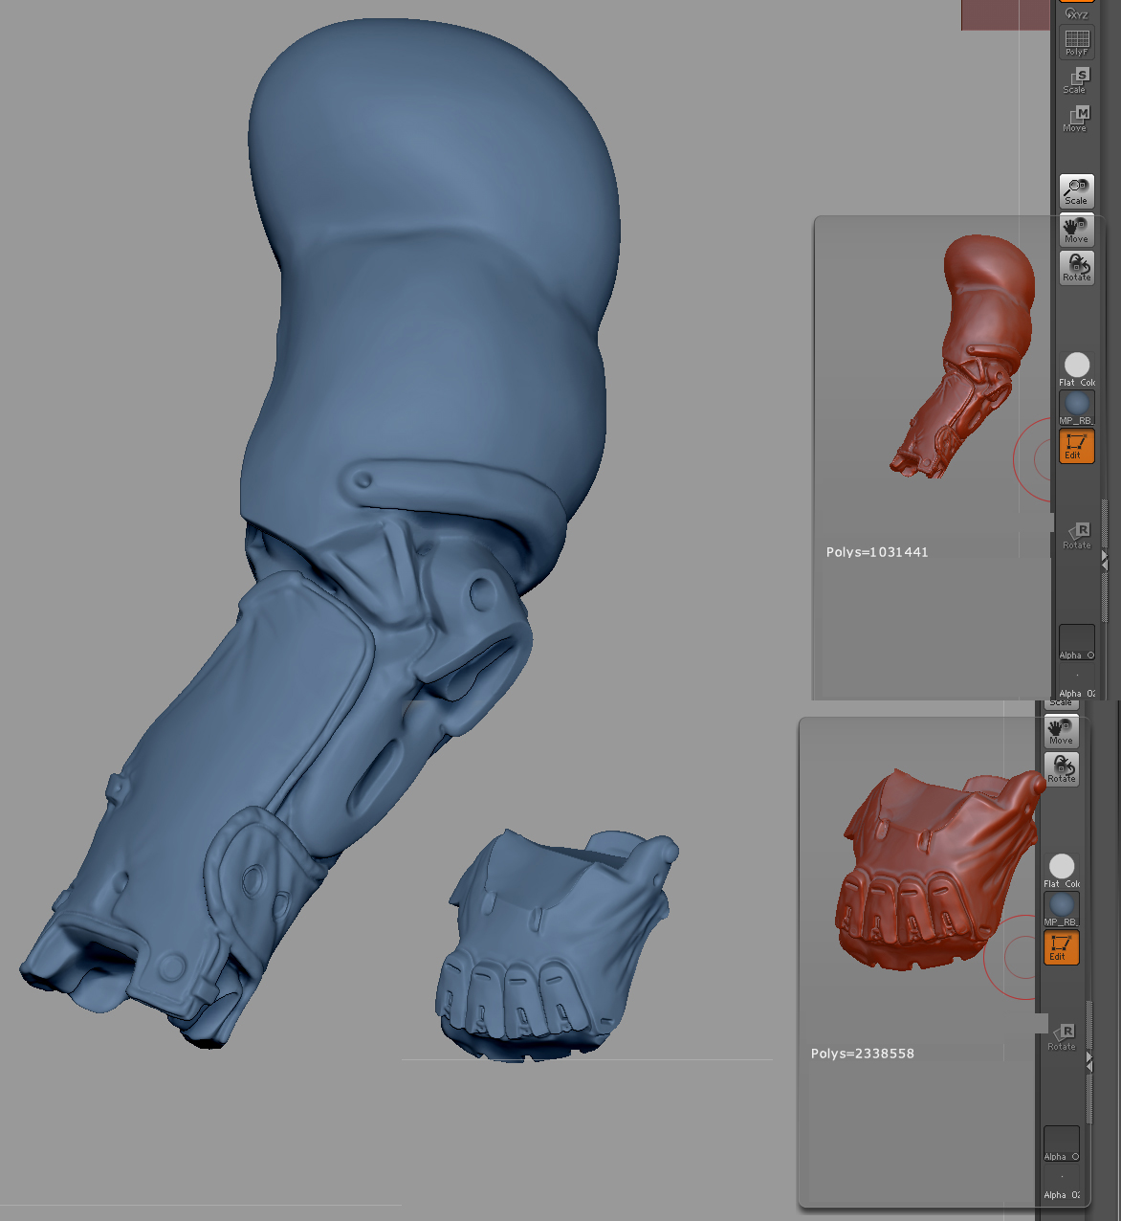
Task: Toggle the orange Edit button in lower tray
Action: [x=1061, y=947]
